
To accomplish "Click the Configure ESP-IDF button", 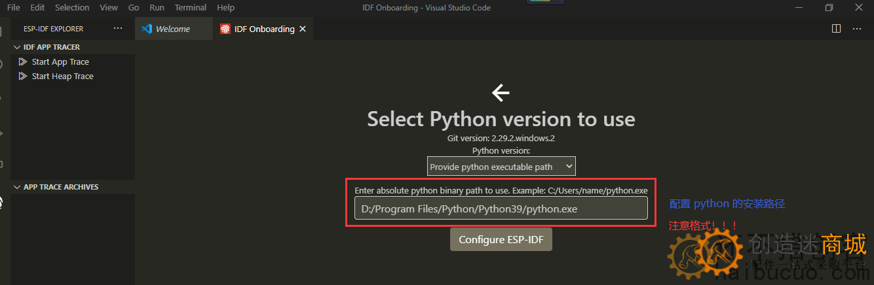I will [x=501, y=239].
